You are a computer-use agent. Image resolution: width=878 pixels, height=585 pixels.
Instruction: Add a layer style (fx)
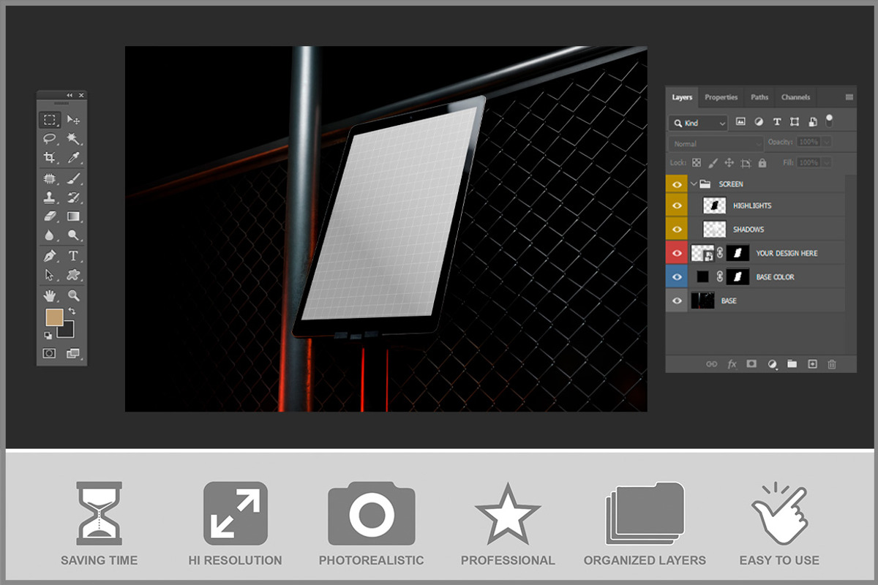coord(732,363)
